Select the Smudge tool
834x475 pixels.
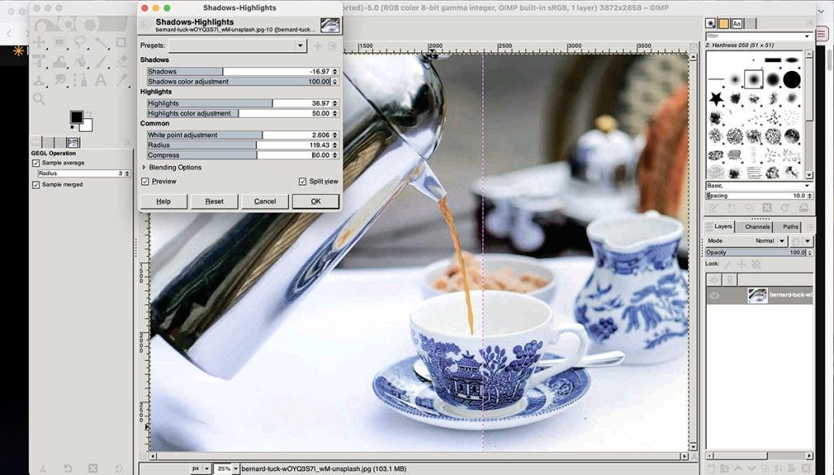pyautogui.click(x=59, y=81)
